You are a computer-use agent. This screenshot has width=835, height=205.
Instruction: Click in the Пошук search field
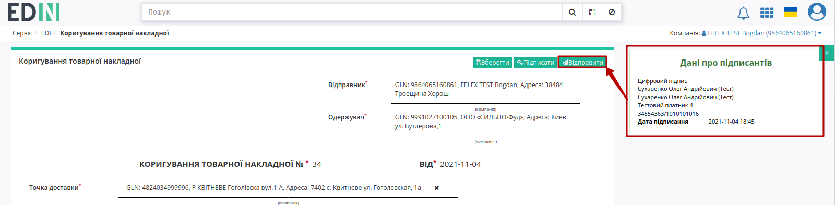[352, 12]
